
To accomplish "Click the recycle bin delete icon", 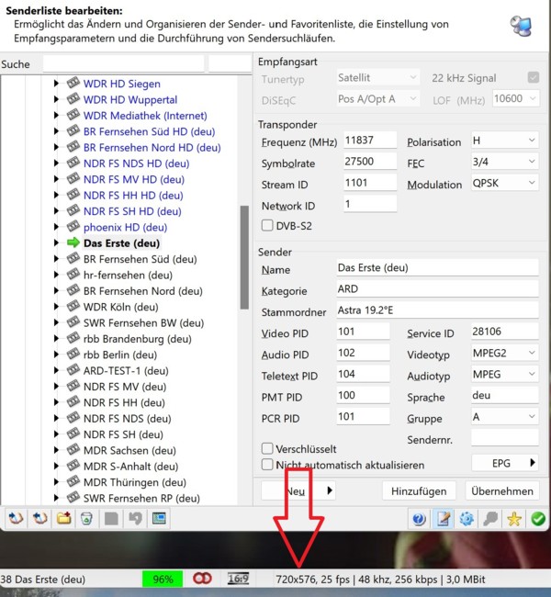I will 87,519.
